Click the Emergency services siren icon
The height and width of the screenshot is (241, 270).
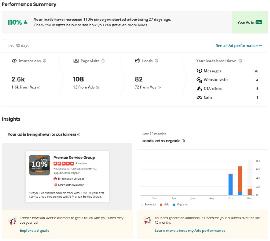[x=55, y=179]
